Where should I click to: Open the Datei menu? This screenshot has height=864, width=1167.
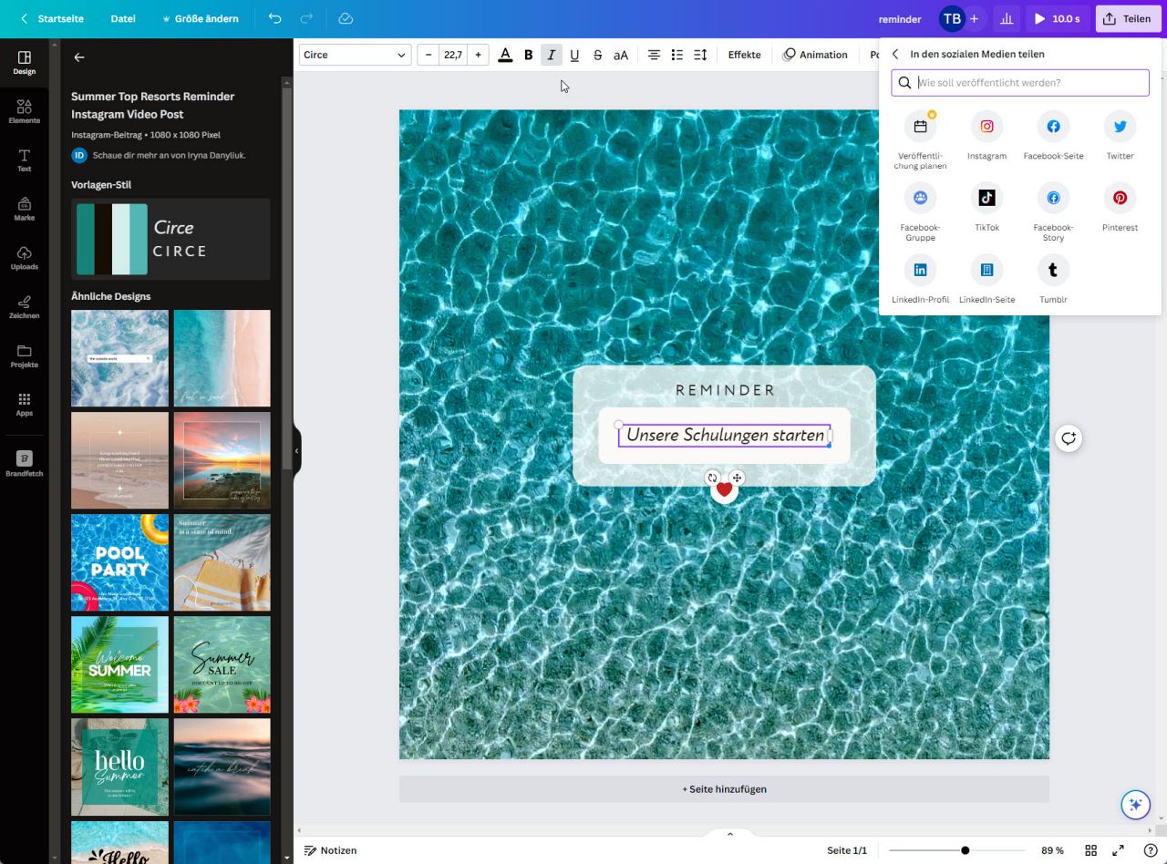click(123, 18)
